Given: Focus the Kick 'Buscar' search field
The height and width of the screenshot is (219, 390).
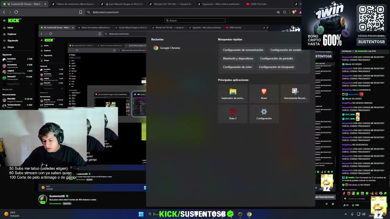Looking at the screenshot, I should (195, 20).
